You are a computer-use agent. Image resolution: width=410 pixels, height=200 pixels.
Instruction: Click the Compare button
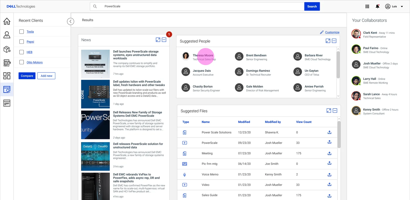pyautogui.click(x=27, y=76)
